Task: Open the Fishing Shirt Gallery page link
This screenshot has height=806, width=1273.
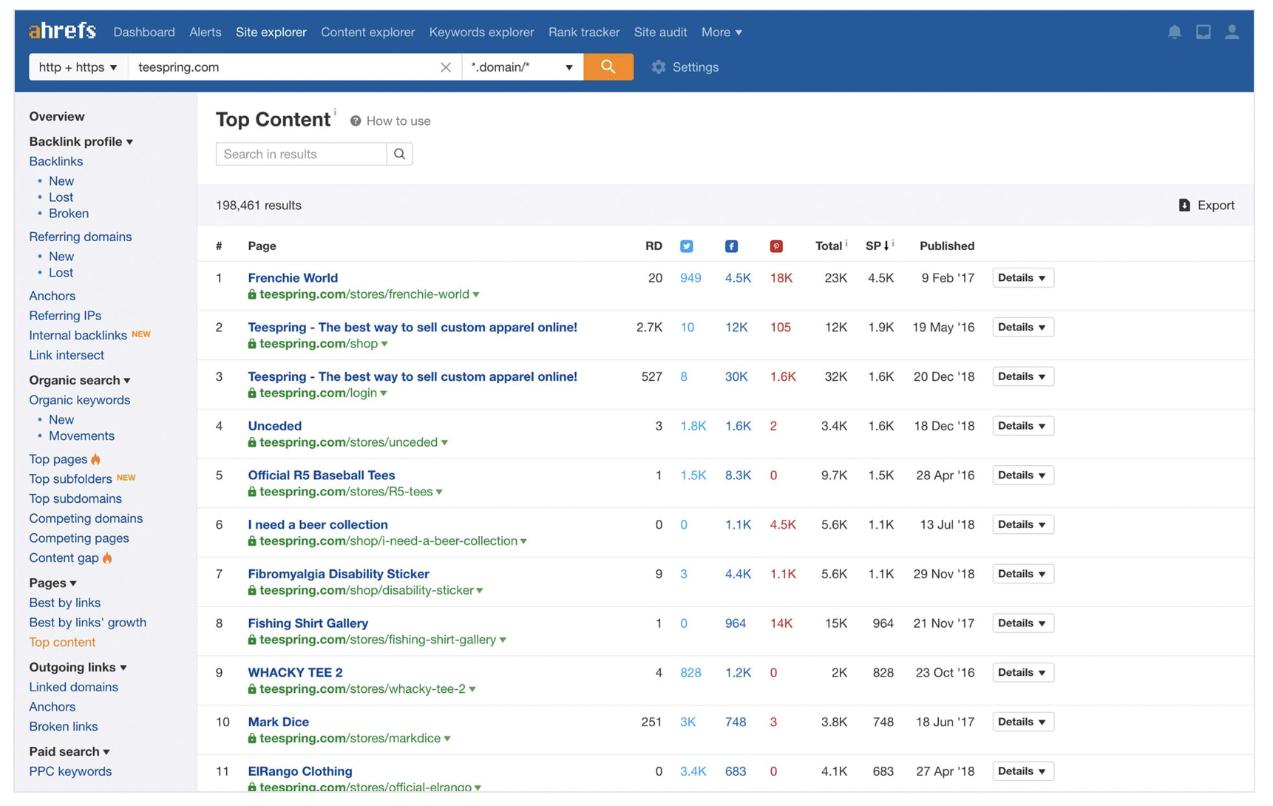Action: (308, 623)
